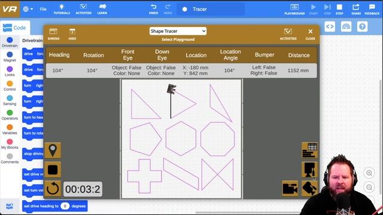Select the angled robot camera icon
This screenshot has height=215, width=383.
click(x=309, y=189)
